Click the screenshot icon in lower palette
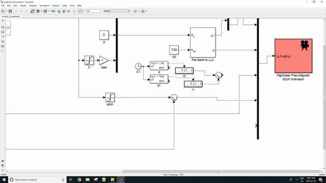326x183 pixels. (x=3, y=161)
